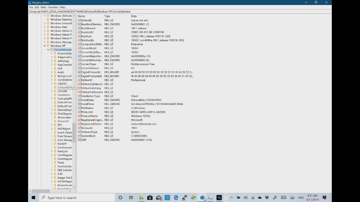
Task: Click the DWORD icon next to CurrentMajorVersion
Action: [x=79, y=56]
